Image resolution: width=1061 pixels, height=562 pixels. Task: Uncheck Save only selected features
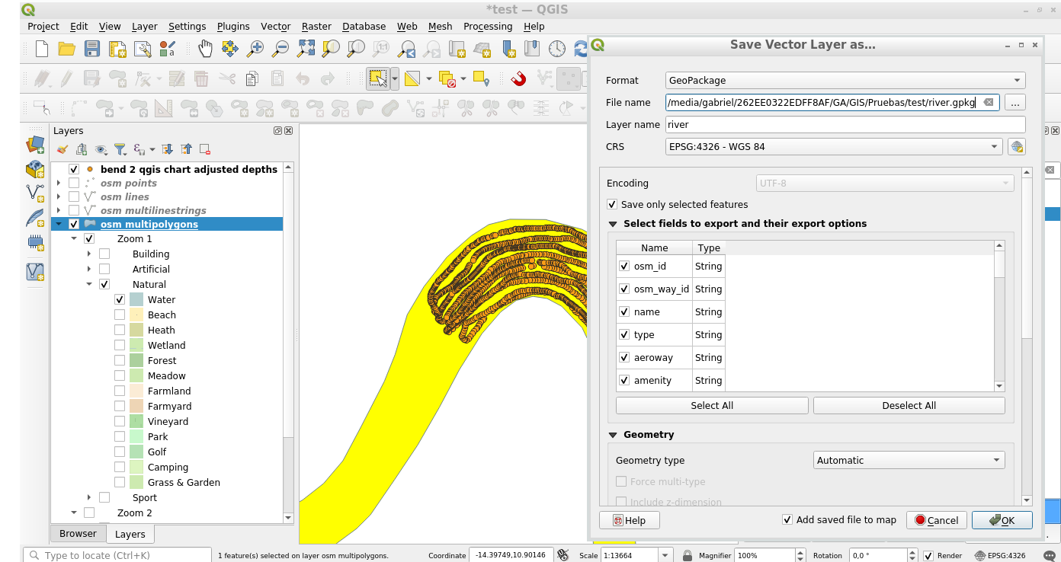point(612,204)
